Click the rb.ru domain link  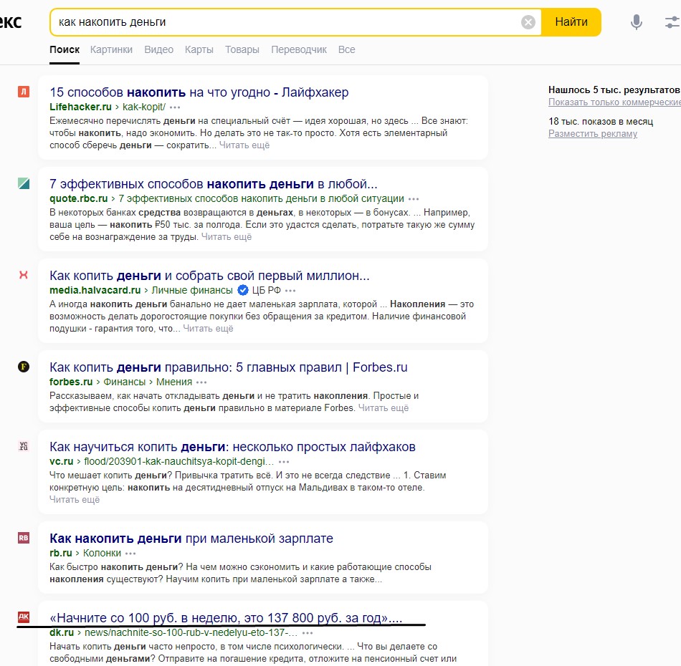(x=61, y=553)
